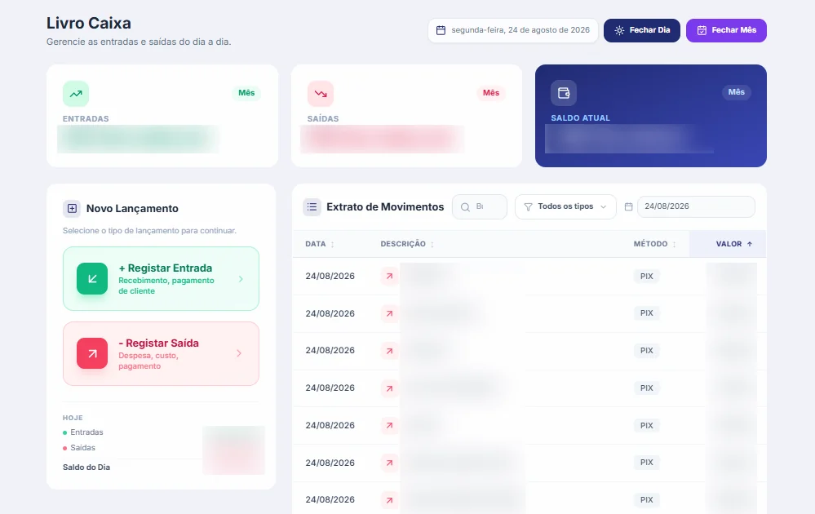This screenshot has width=815, height=514.
Task: Click the Fechar Dia button
Action: point(641,30)
